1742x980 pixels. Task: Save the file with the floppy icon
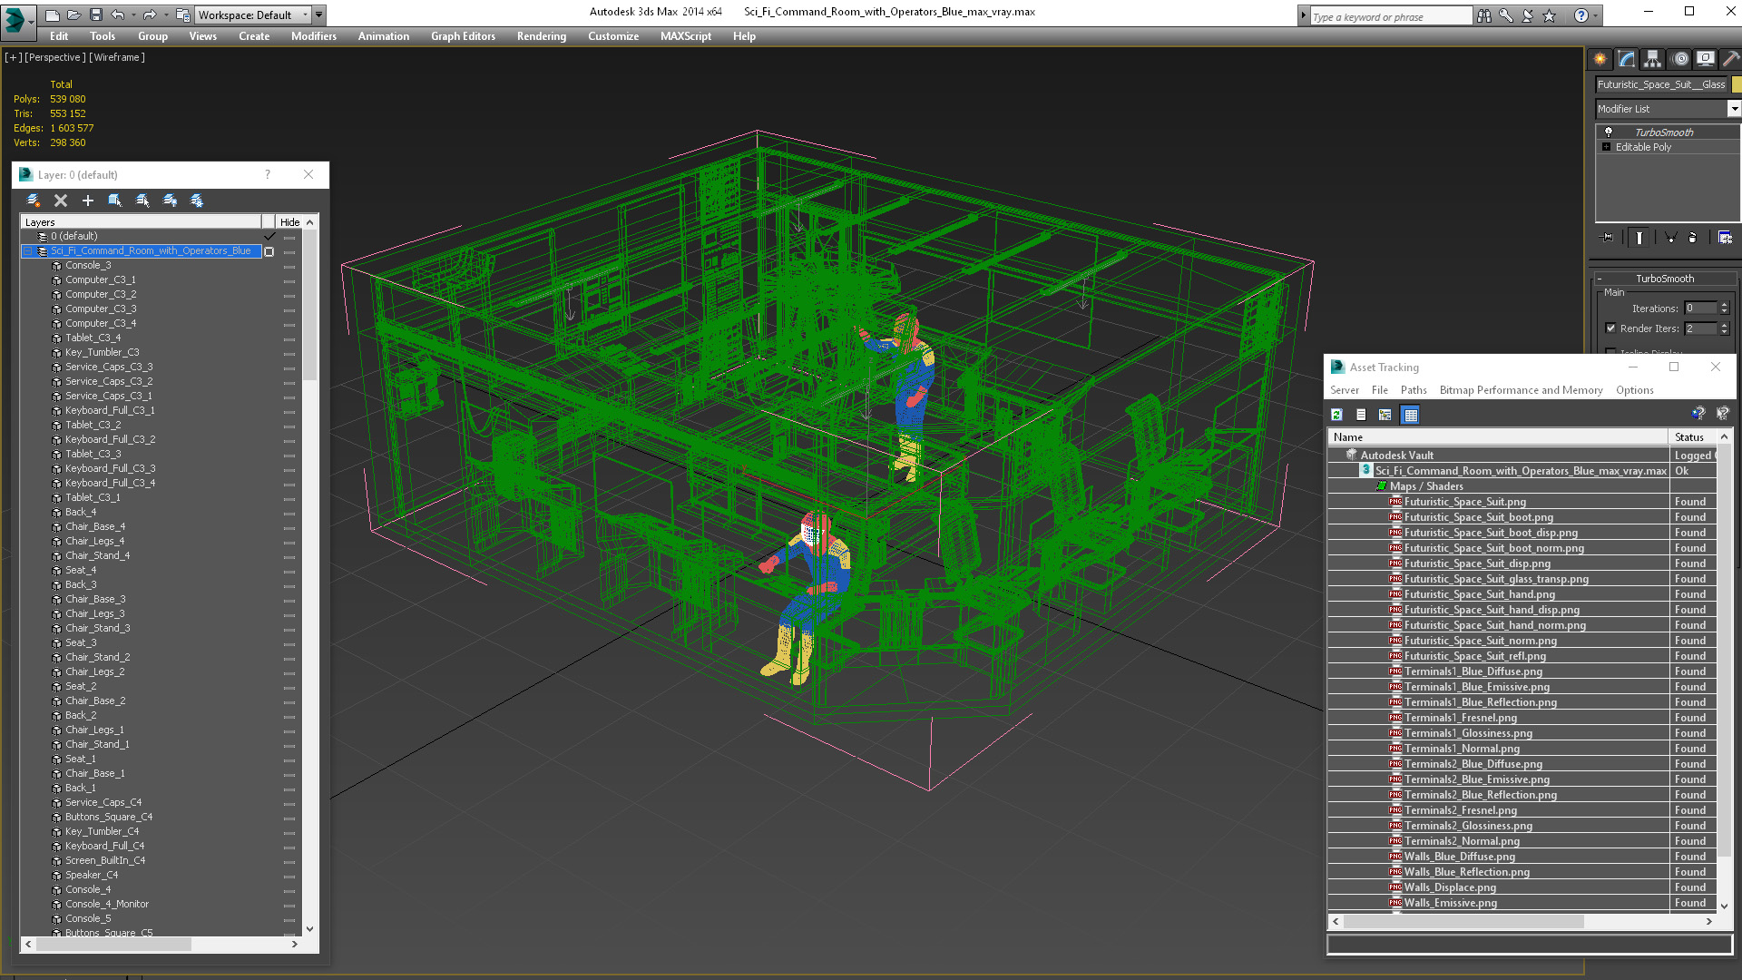pos(96,15)
